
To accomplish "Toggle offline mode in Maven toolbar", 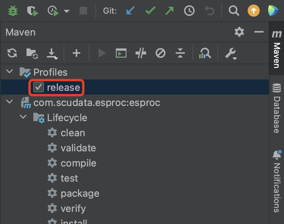I will tap(141, 53).
